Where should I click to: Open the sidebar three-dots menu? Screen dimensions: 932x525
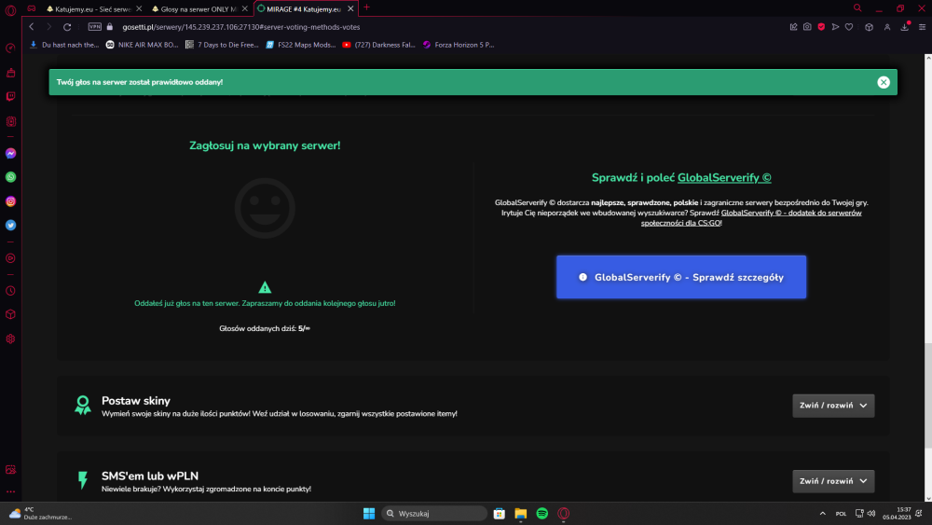(10, 491)
